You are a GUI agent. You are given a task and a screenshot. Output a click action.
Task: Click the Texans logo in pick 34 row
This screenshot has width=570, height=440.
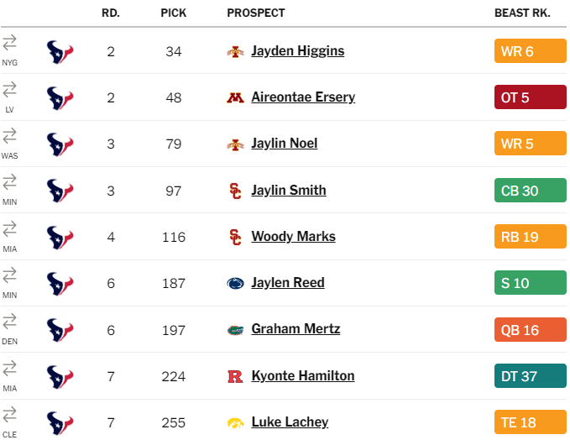click(60, 51)
